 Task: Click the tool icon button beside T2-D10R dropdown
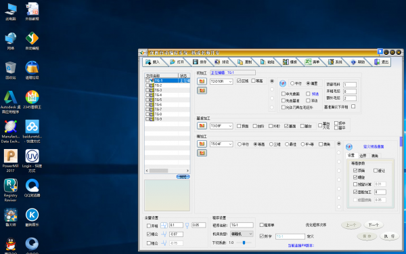point(202,81)
